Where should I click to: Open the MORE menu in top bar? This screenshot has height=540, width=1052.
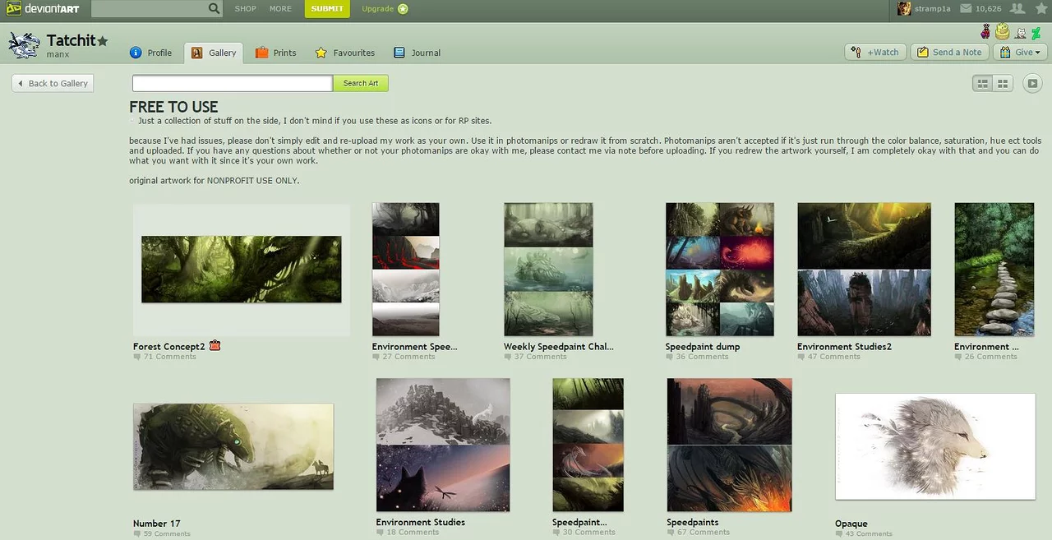[x=280, y=9]
